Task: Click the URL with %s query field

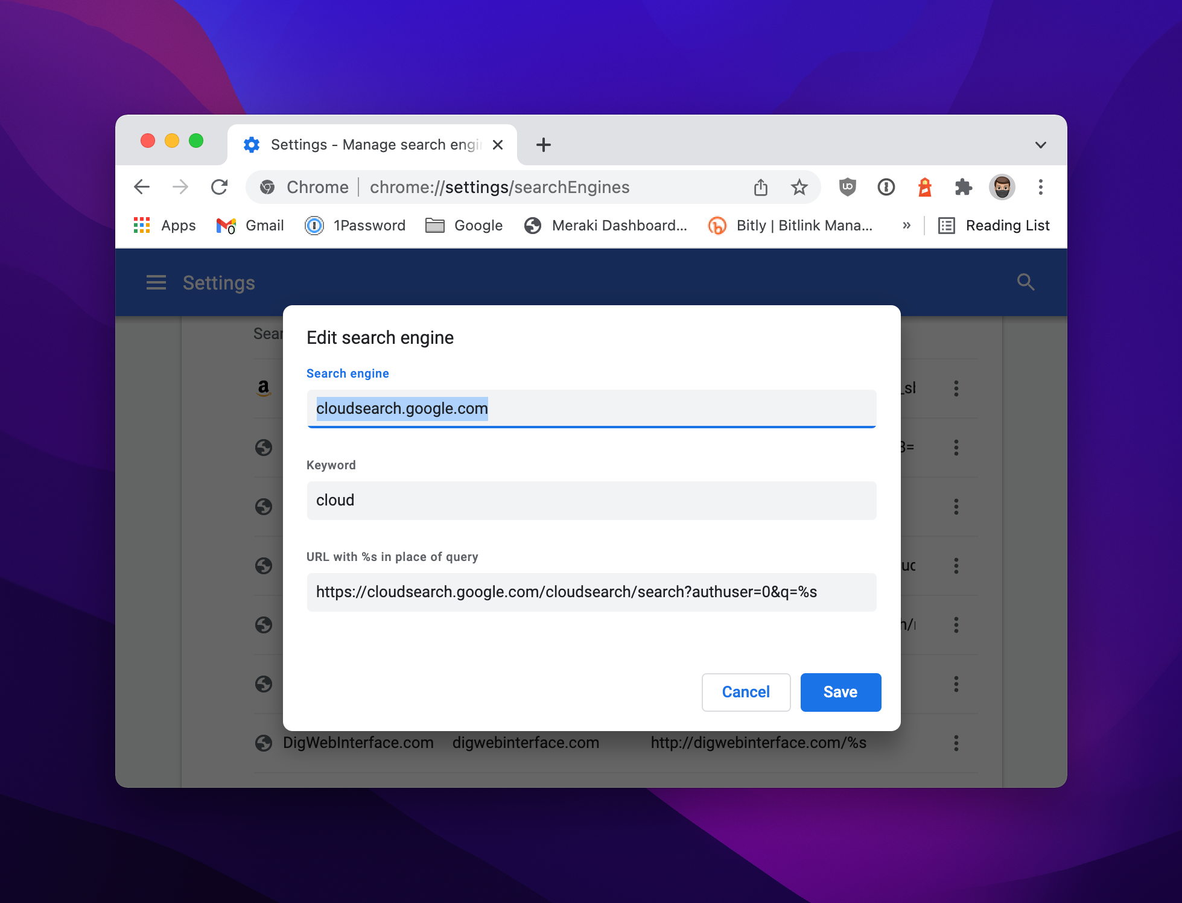Action: click(591, 592)
